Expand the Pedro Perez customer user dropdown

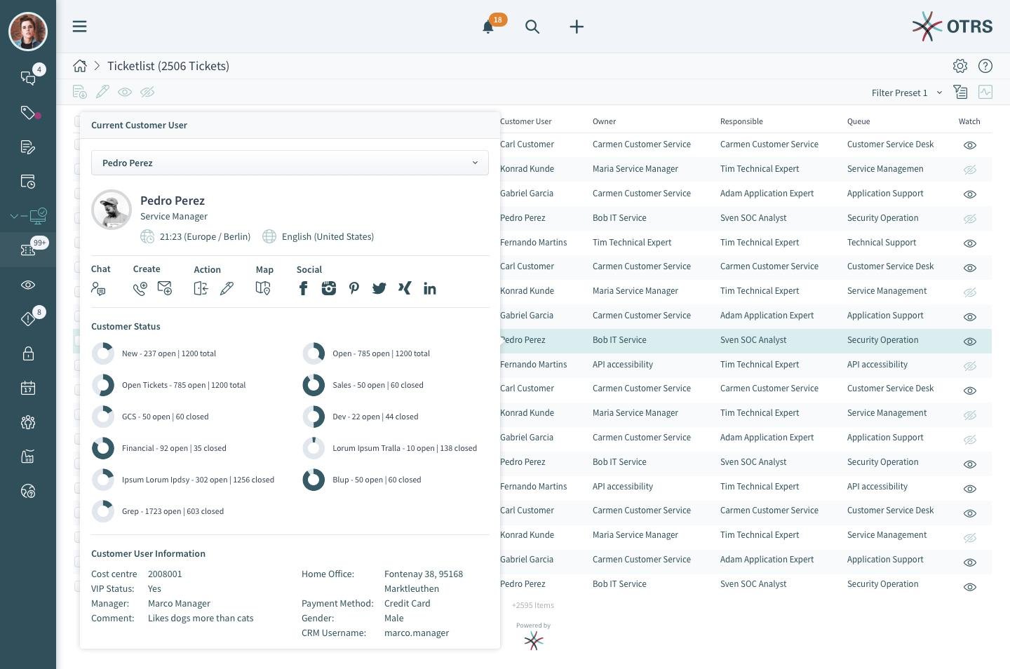point(290,163)
